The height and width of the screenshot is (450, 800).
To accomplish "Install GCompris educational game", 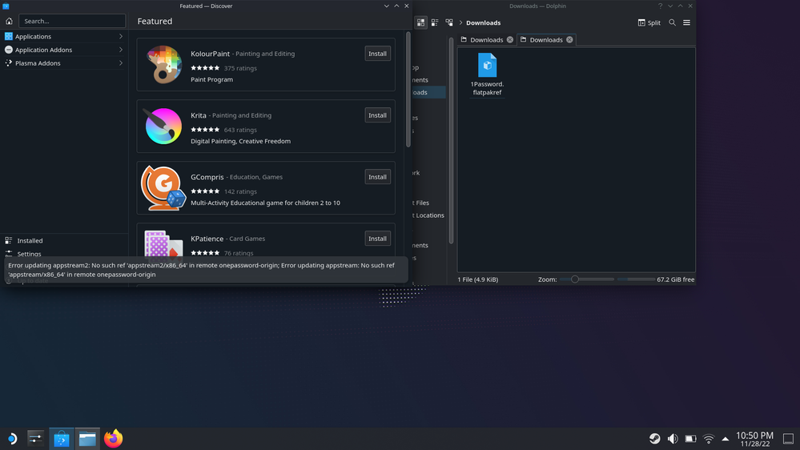I will 377,177.
